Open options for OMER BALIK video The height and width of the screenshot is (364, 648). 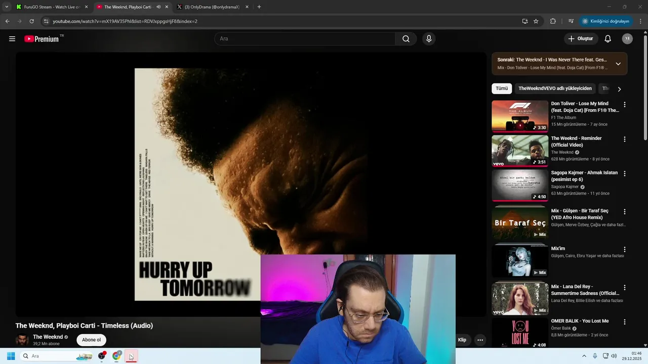point(624,322)
